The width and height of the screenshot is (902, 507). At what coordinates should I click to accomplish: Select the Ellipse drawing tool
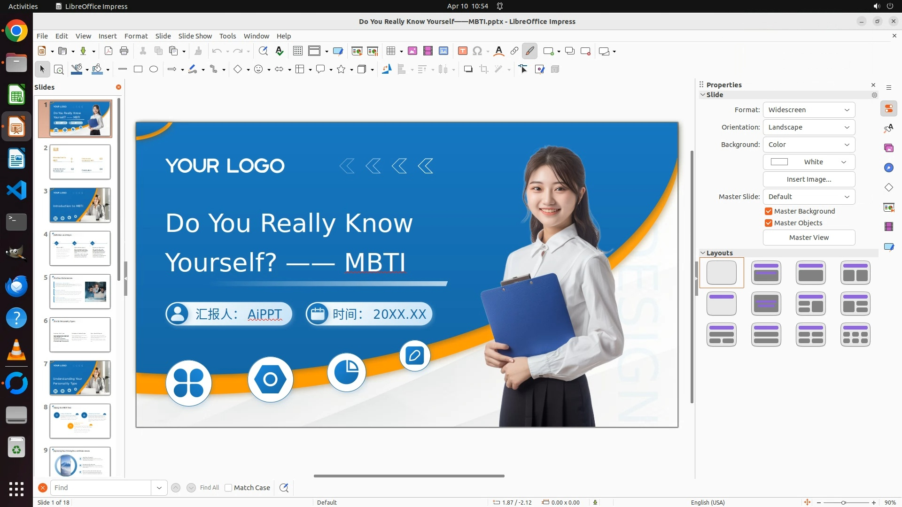pos(154,69)
